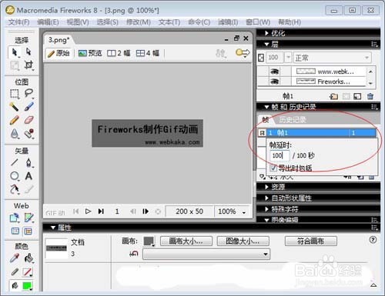
Task: Play the animation
Action: click(88, 211)
